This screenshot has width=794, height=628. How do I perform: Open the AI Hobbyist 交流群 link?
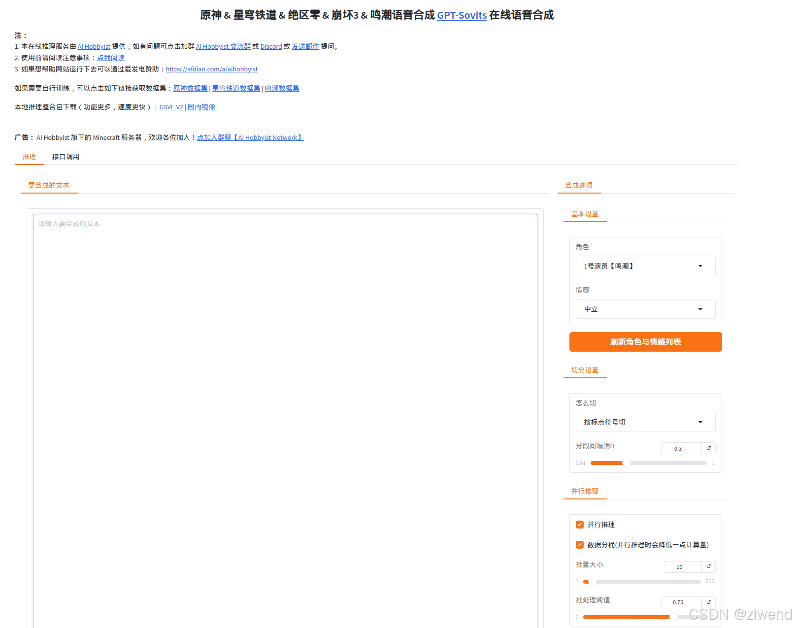223,47
